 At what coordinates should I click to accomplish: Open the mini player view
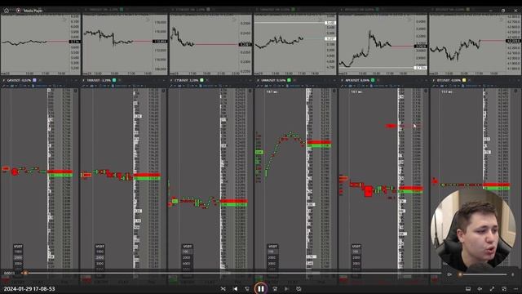504,288
